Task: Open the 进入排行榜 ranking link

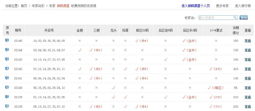Action: (243, 6)
